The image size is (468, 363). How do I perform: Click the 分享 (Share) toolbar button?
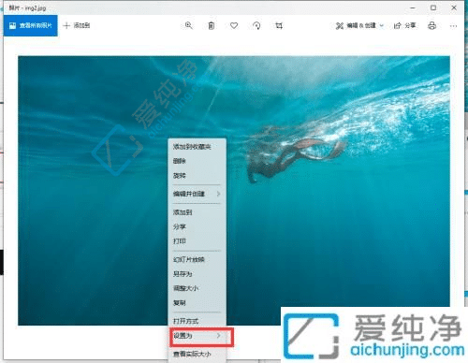[x=404, y=25]
